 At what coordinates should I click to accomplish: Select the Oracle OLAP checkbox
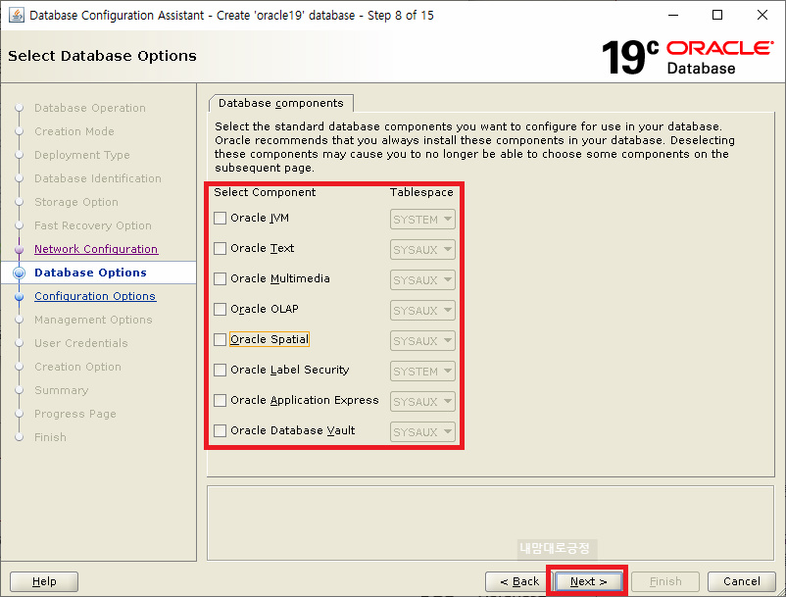tap(220, 309)
